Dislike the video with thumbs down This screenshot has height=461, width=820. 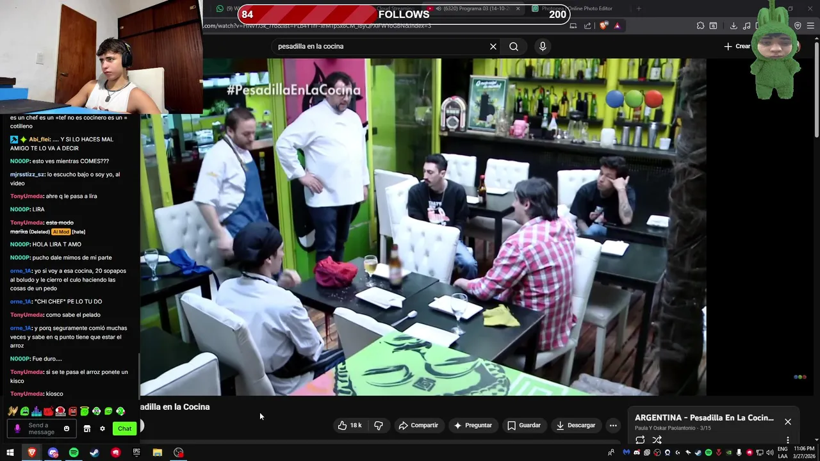tap(379, 425)
